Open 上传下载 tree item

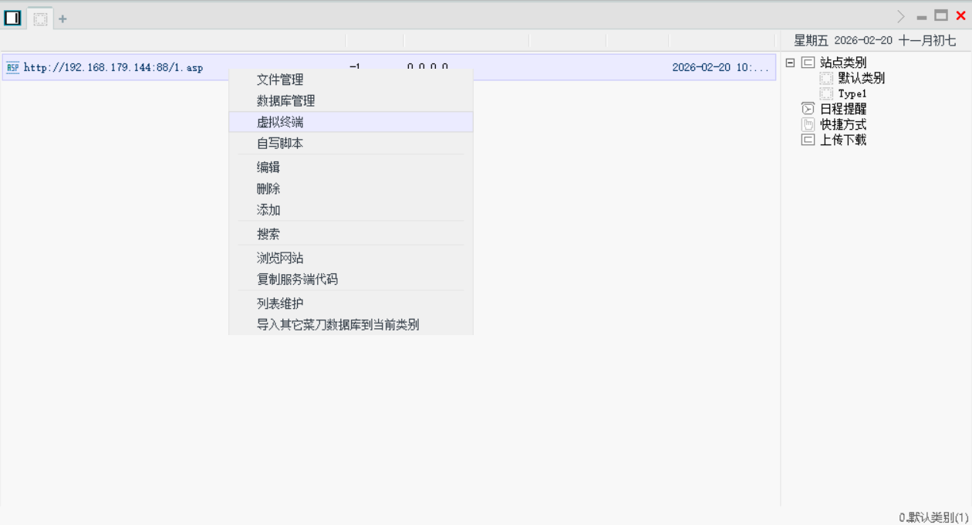(x=843, y=140)
